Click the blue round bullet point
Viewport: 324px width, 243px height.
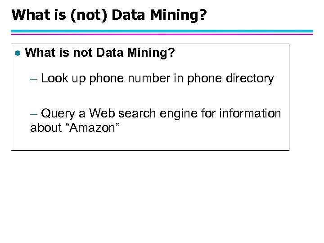point(18,53)
